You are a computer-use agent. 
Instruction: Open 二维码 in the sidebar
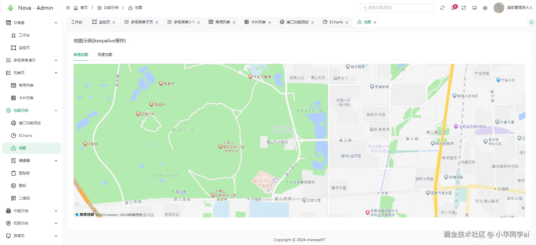[x=32, y=198]
